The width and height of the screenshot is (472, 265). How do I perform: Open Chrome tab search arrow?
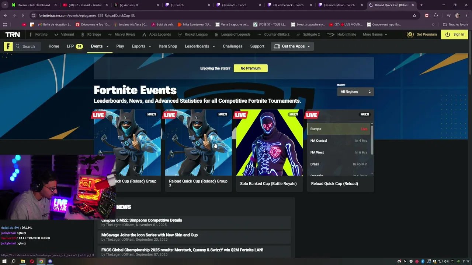pyautogui.click(x=5, y=5)
